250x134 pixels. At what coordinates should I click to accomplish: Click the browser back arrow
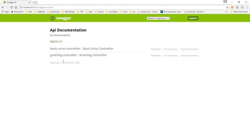(3, 7)
